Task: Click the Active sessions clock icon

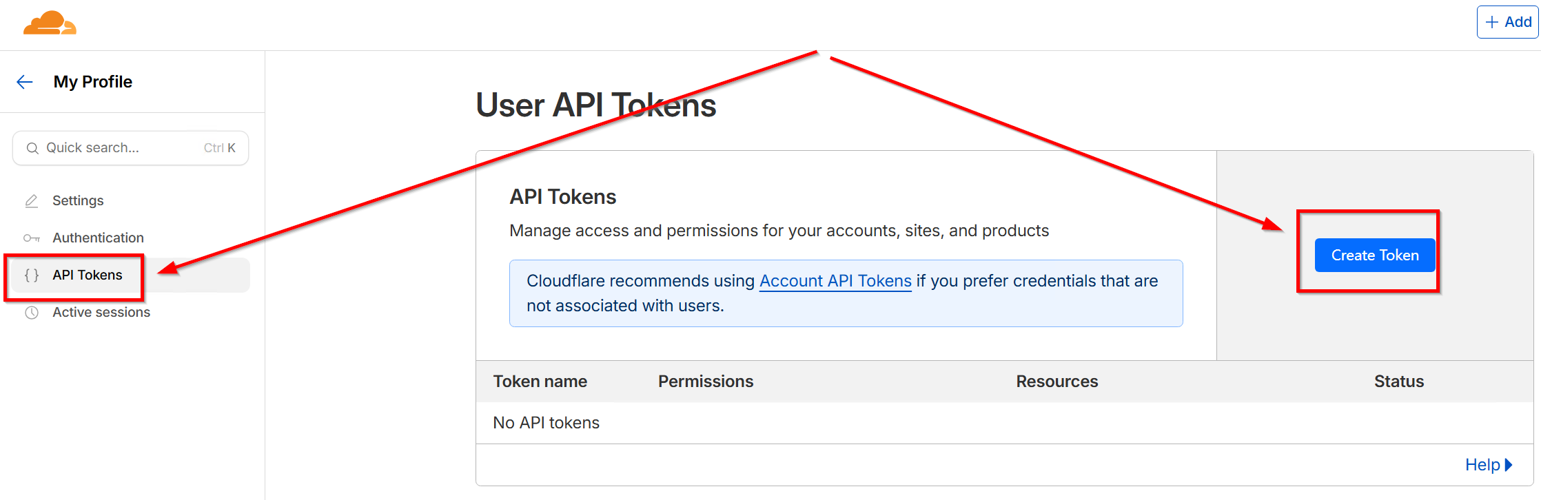Action: 32,313
